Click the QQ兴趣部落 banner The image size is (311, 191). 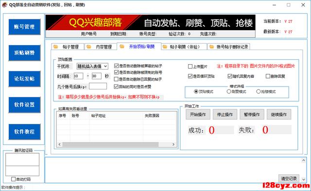tap(150, 23)
